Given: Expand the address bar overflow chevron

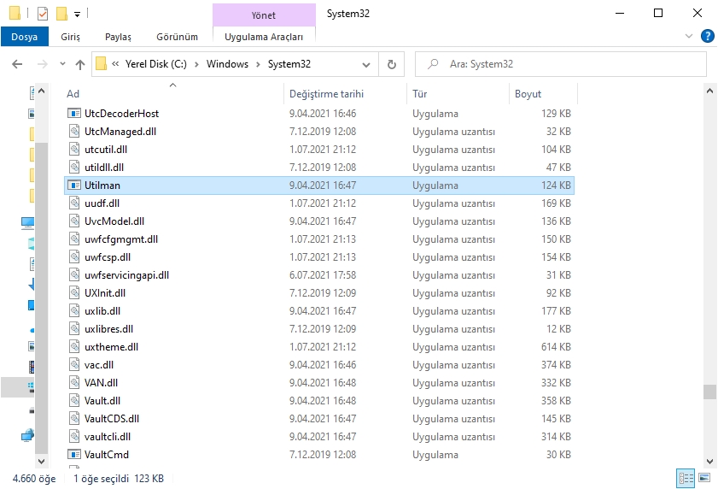Looking at the screenshot, I should pos(115,64).
